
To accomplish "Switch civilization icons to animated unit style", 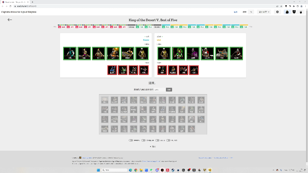I will (x=301, y=12).
